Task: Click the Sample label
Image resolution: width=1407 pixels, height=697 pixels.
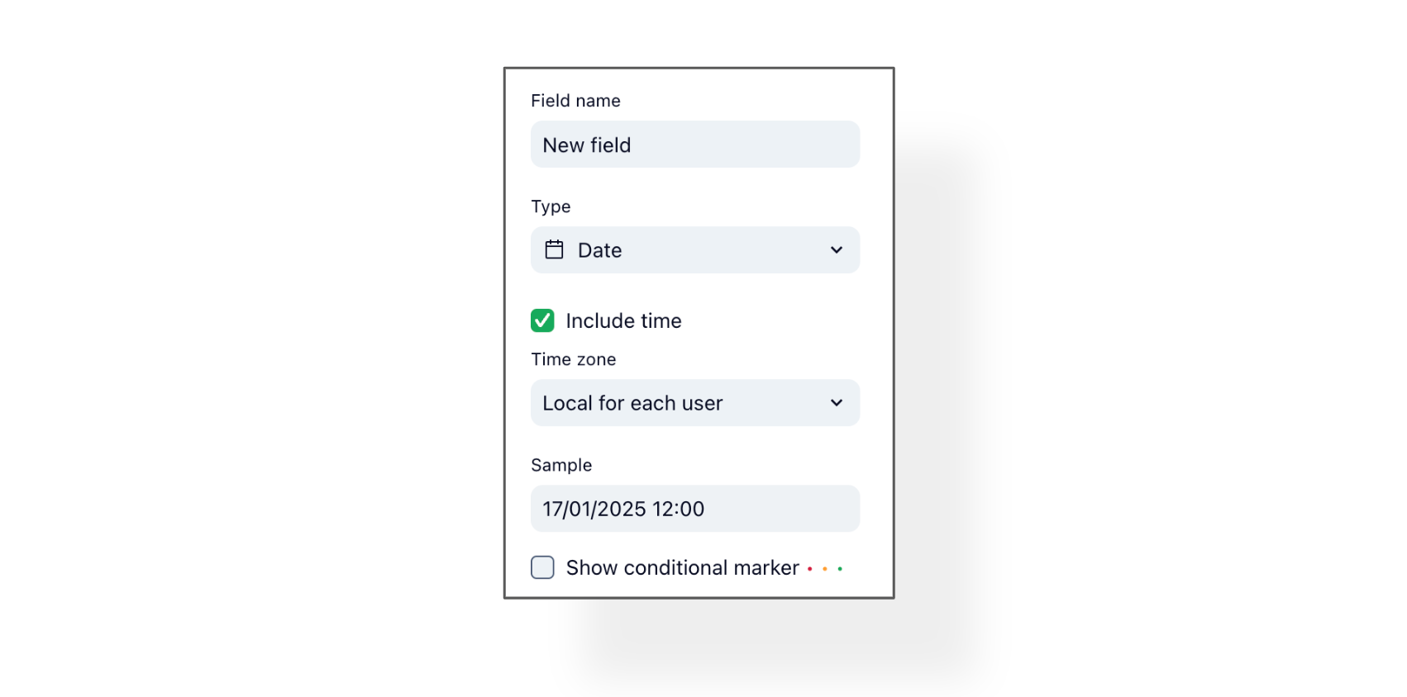Action: pyautogui.click(x=561, y=465)
